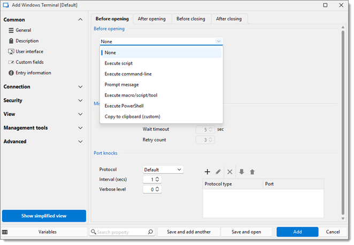This screenshot has height=245, width=354.
Task: Expand the Security section
Action: (x=80, y=101)
